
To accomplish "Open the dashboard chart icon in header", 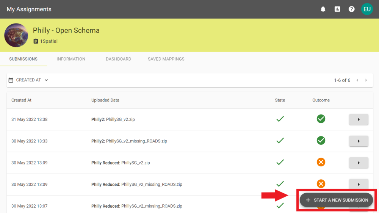I will [337, 9].
